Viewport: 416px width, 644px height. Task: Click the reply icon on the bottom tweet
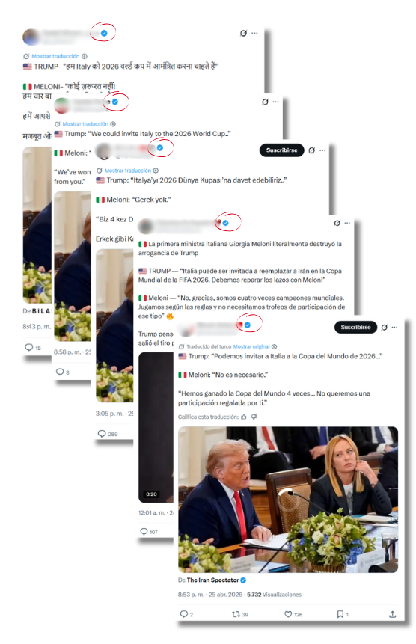(183, 613)
